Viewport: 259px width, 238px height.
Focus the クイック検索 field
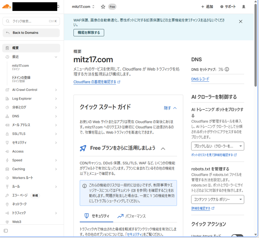[31, 21]
